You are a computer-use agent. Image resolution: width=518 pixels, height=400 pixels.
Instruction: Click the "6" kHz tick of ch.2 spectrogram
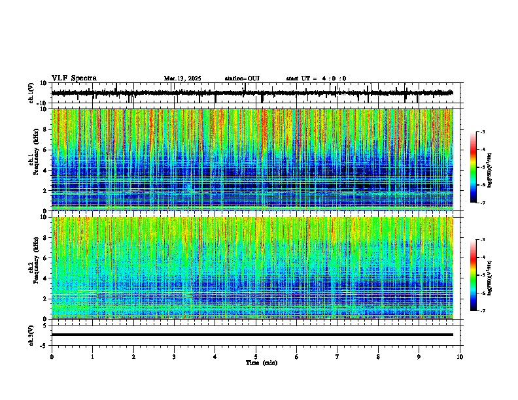pyautogui.click(x=46, y=258)
